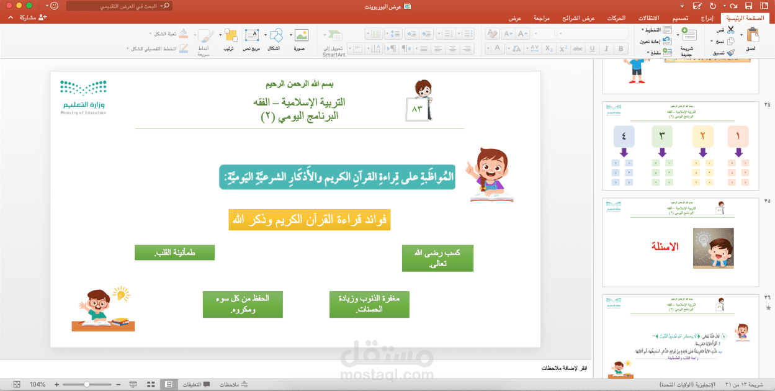Decrease font size with small A icon
This screenshot has width=775, height=391.
click(x=508, y=34)
